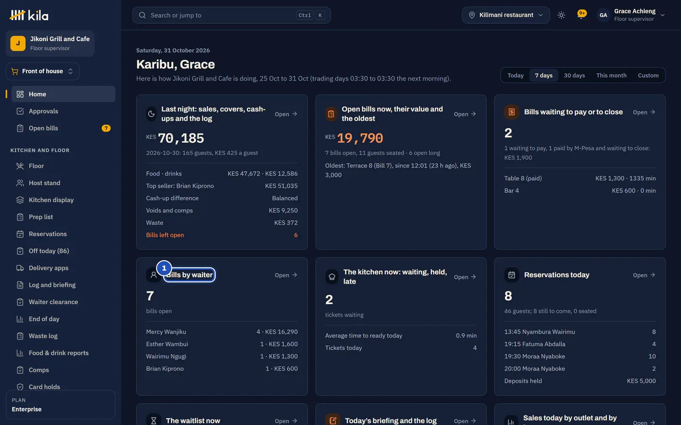681x425 pixels.
Task: Open the Prep list
Action: click(x=63, y=217)
